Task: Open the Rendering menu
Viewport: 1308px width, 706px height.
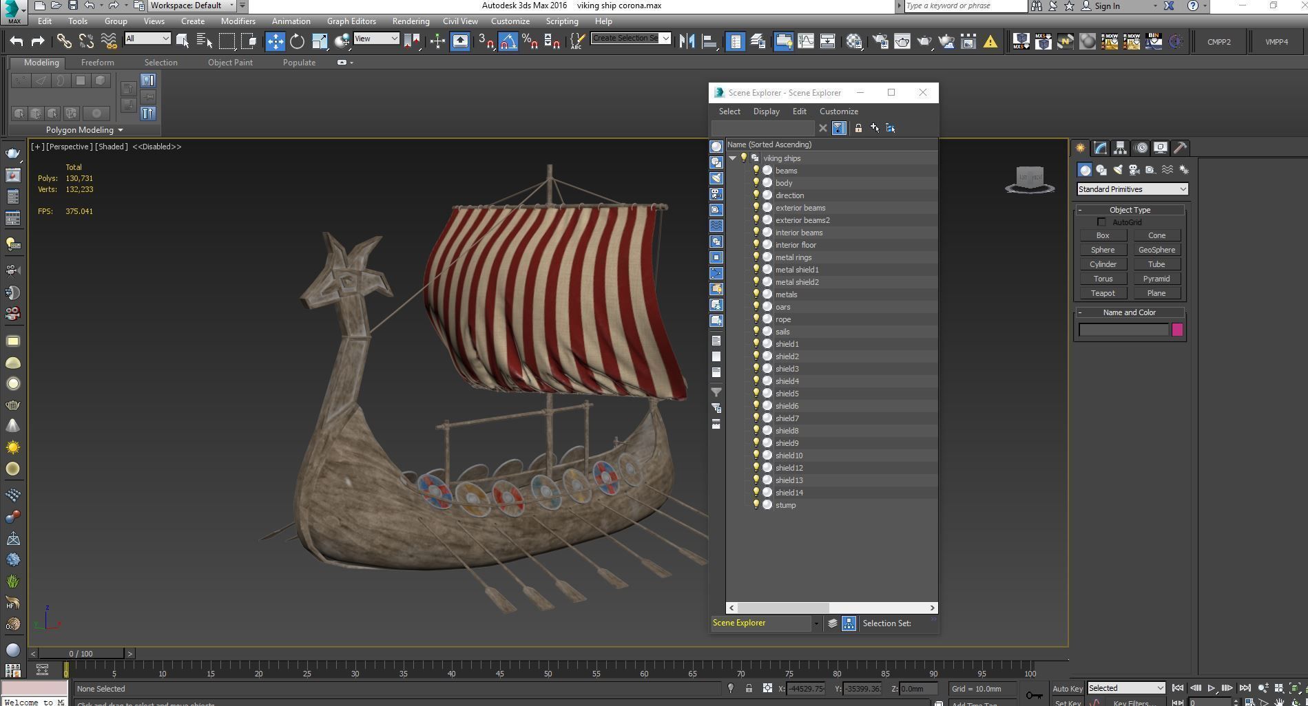Action: pyautogui.click(x=411, y=21)
